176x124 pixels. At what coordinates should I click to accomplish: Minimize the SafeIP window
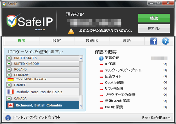click(151, 3)
